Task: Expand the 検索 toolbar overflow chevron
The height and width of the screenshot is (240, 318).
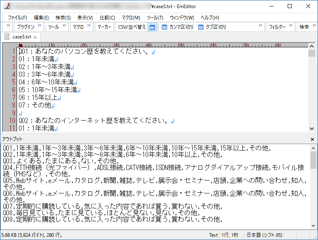Action: tap(314, 25)
